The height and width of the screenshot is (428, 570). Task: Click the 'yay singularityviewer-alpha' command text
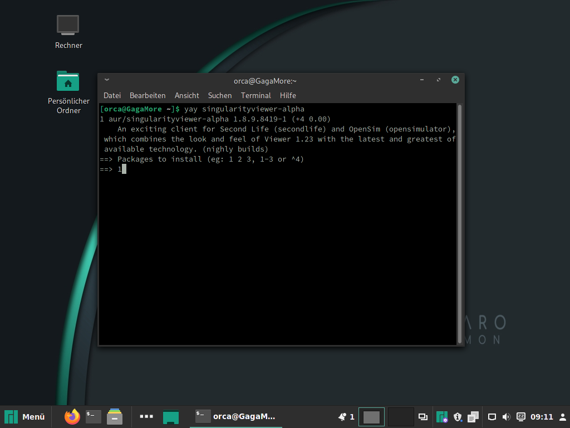tap(244, 109)
